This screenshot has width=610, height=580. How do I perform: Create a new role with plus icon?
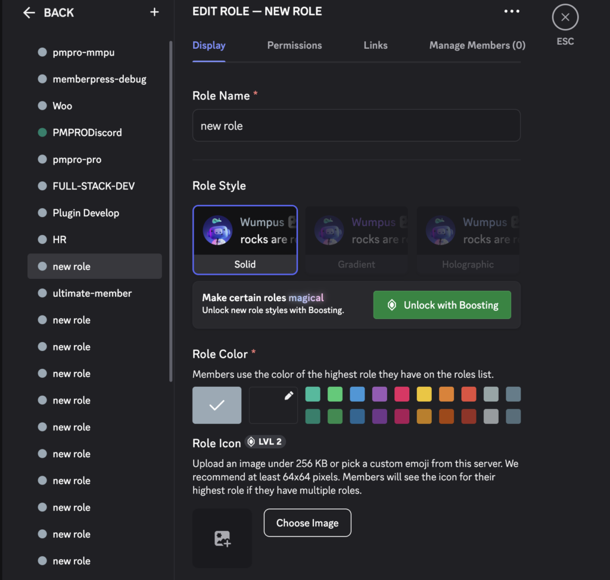point(154,13)
